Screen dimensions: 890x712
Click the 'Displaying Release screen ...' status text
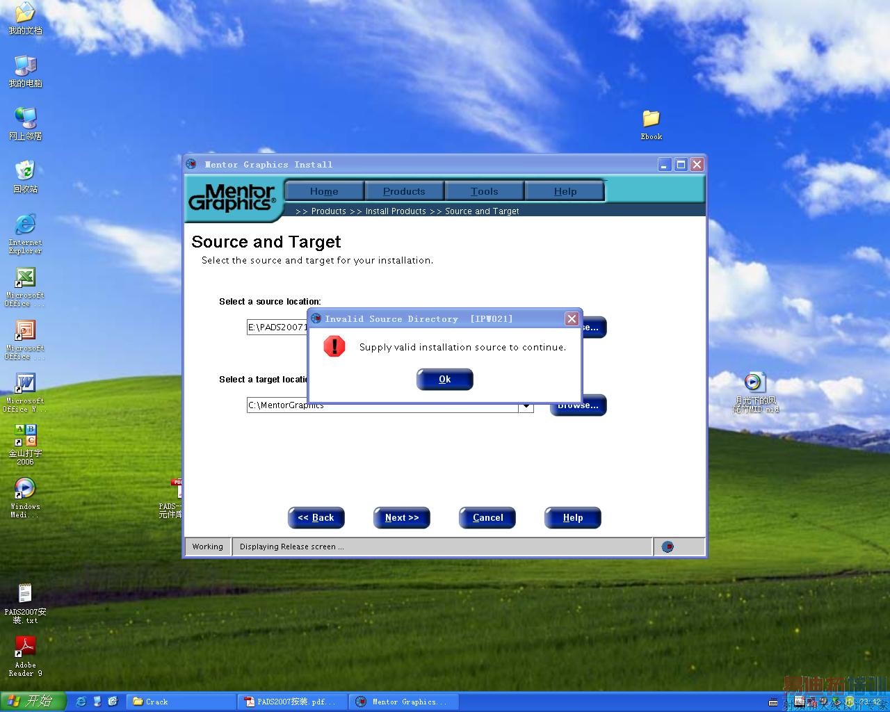coord(292,547)
